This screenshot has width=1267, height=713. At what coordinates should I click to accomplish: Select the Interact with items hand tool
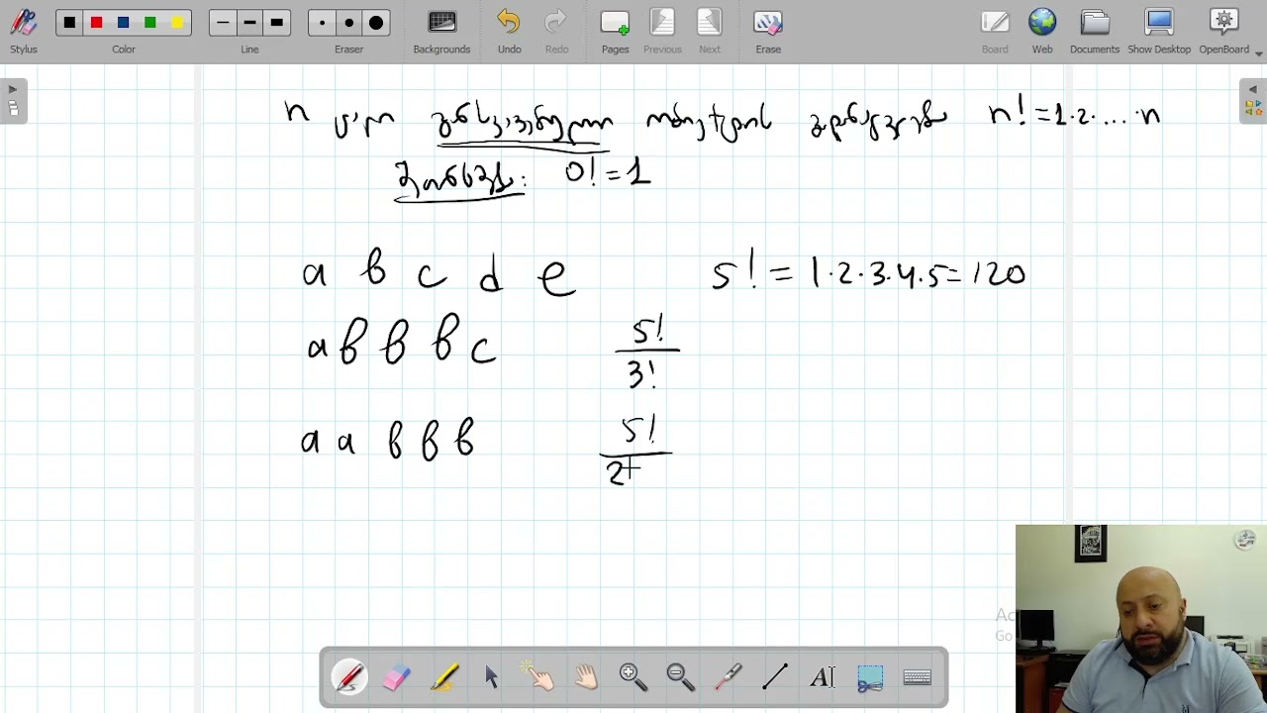coord(538,677)
